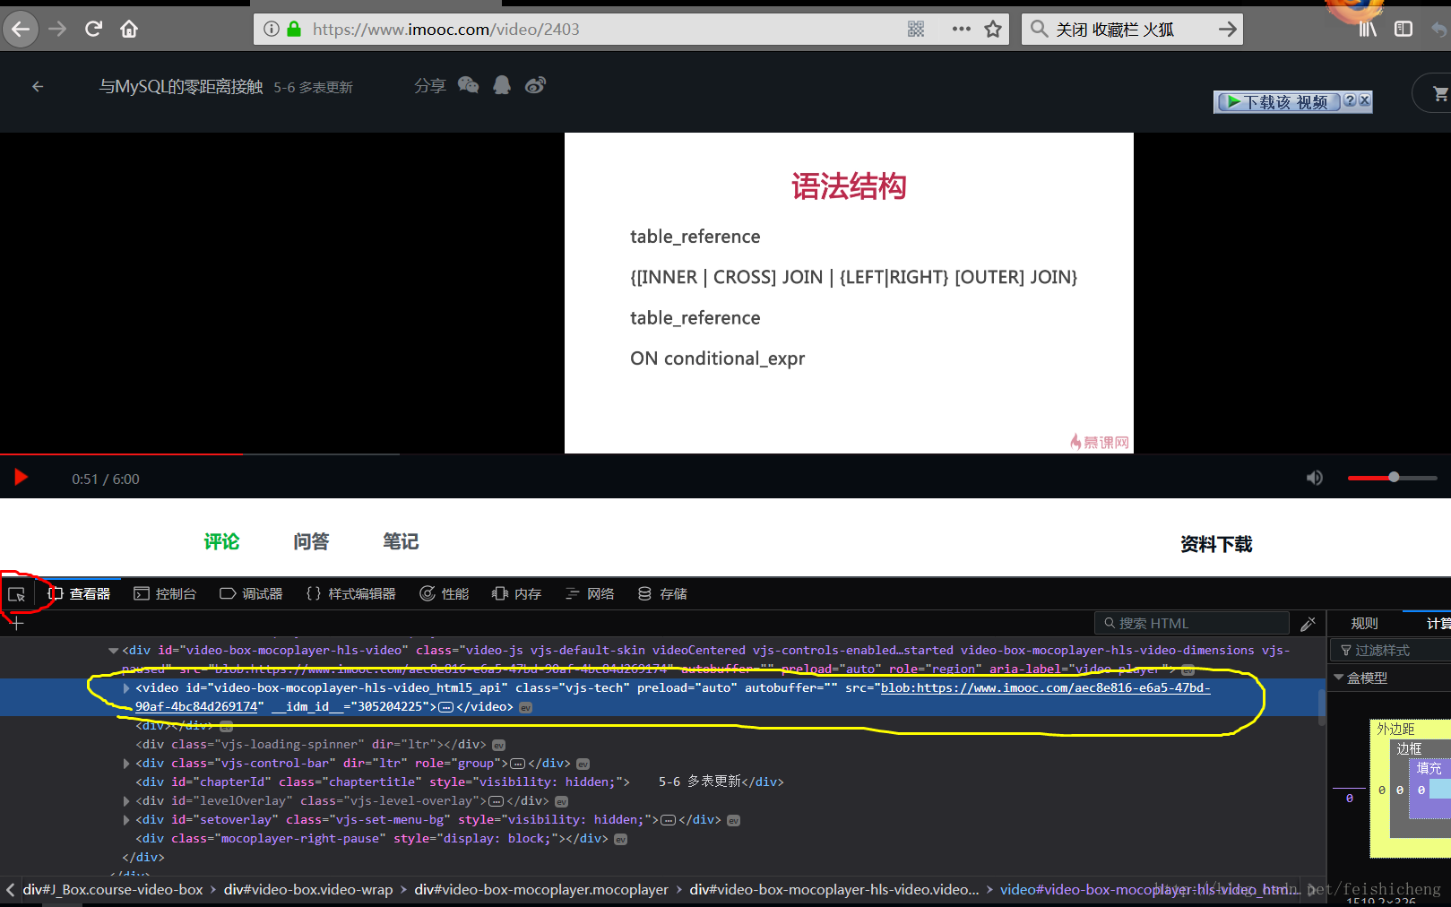Toggle the browser sidebar icon
Screen dimensions: 1451x907
(1403, 29)
